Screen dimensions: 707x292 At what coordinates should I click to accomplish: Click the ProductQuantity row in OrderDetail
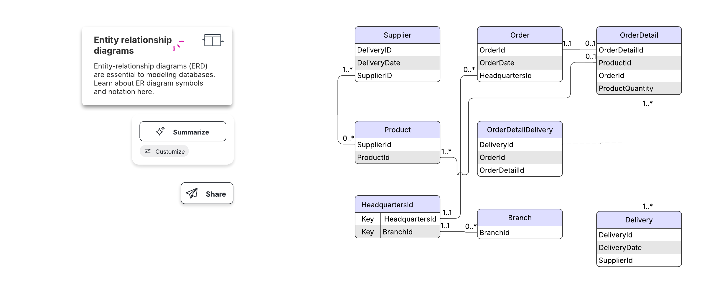point(639,88)
